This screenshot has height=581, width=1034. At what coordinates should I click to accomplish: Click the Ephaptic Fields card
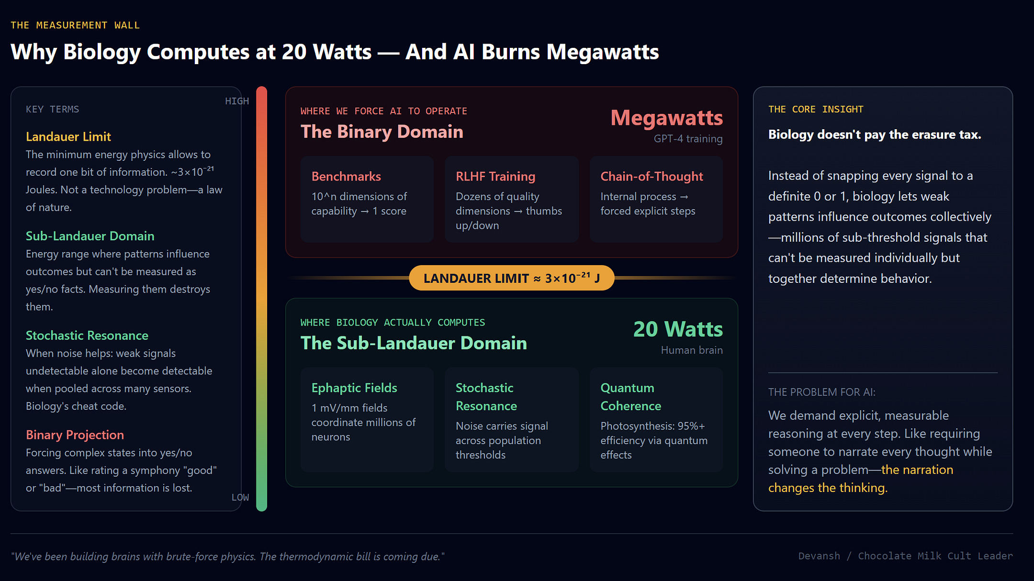(367, 419)
